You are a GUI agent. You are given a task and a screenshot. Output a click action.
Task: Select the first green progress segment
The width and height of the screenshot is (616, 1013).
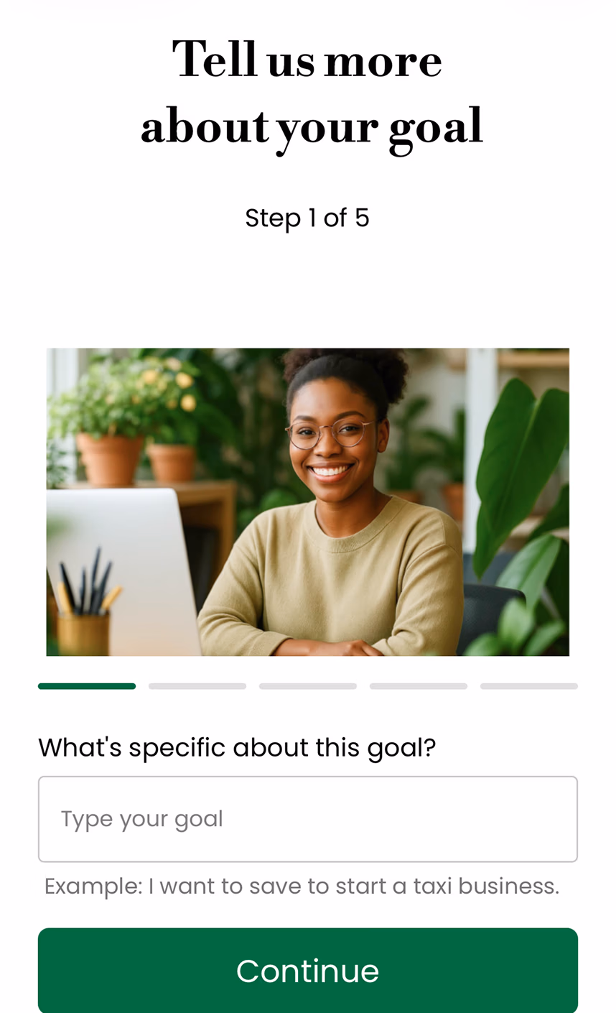pyautogui.click(x=87, y=686)
